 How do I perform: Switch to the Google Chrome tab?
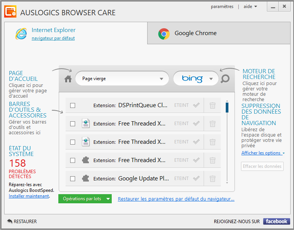(x=218, y=33)
